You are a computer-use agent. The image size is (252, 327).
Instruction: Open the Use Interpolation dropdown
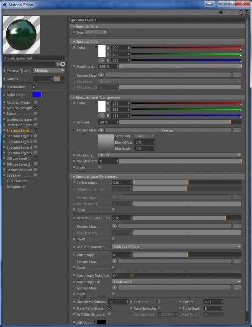(x=177, y=247)
